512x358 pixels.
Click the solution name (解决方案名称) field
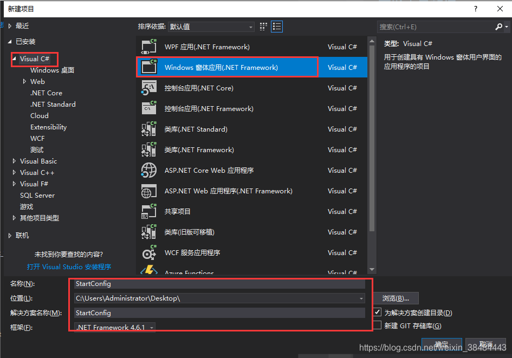point(219,313)
